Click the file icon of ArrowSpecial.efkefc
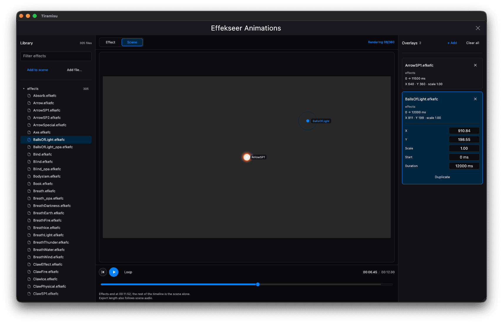The width and height of the screenshot is (503, 324). (29, 125)
